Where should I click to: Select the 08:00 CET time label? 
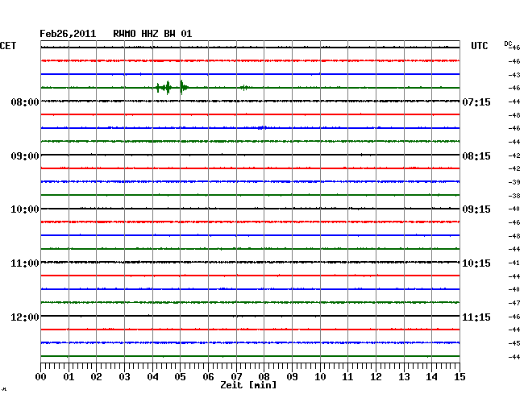click(x=25, y=102)
